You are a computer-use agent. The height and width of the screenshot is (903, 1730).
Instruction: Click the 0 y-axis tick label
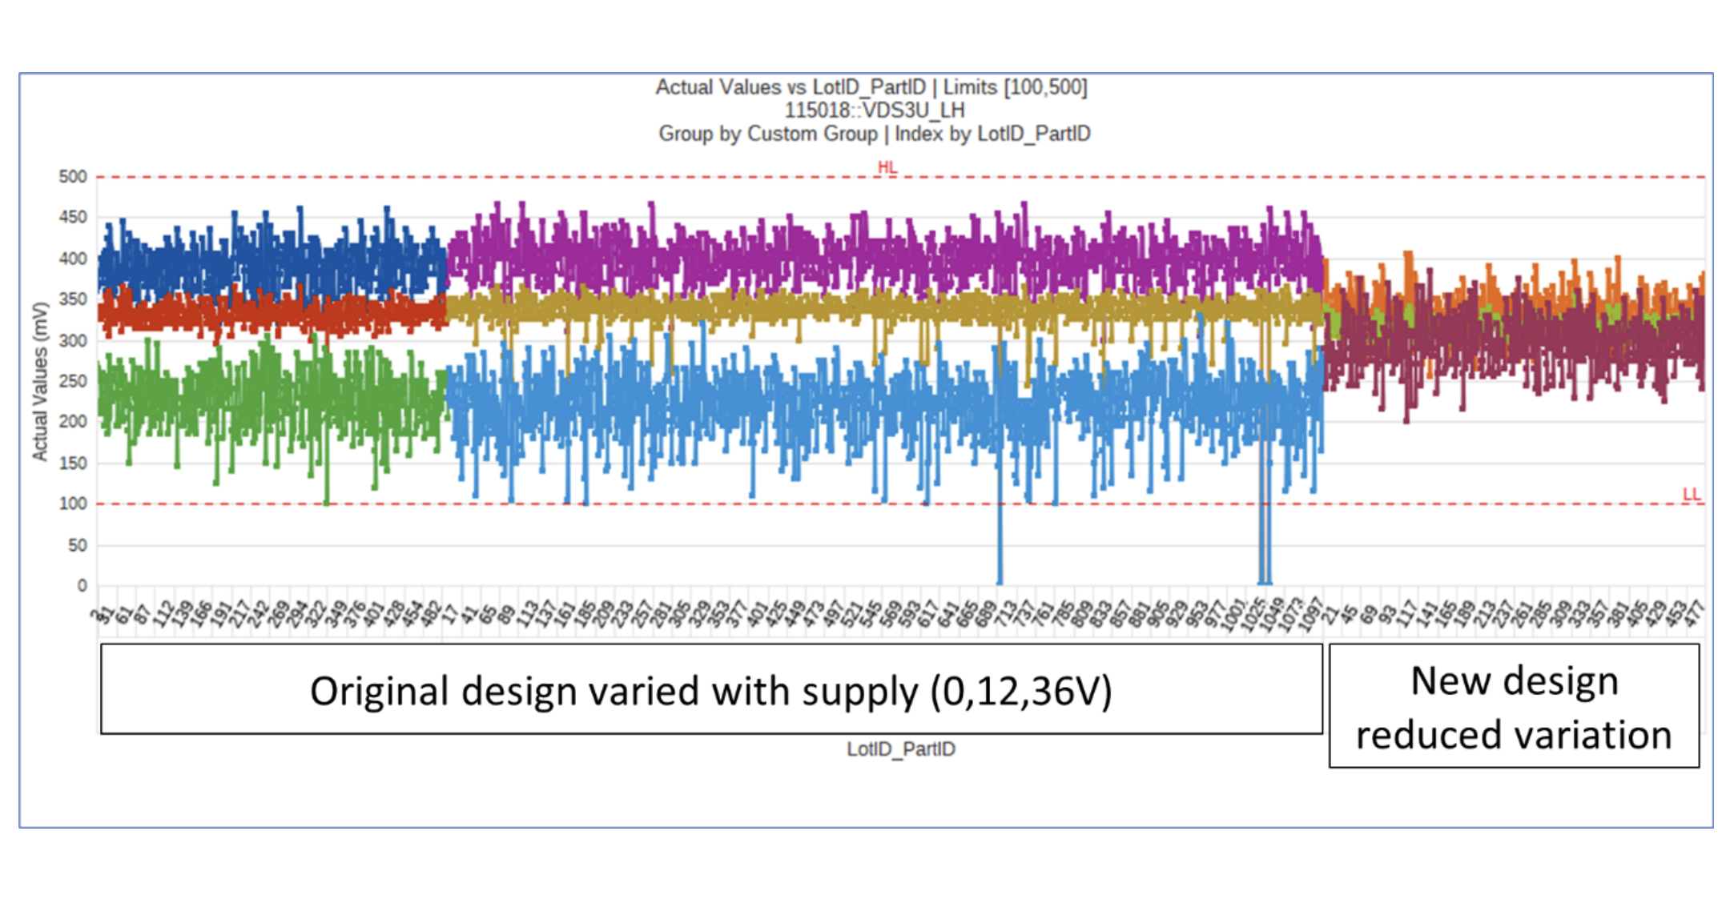[82, 586]
